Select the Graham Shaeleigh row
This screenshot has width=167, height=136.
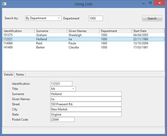coord(83,35)
